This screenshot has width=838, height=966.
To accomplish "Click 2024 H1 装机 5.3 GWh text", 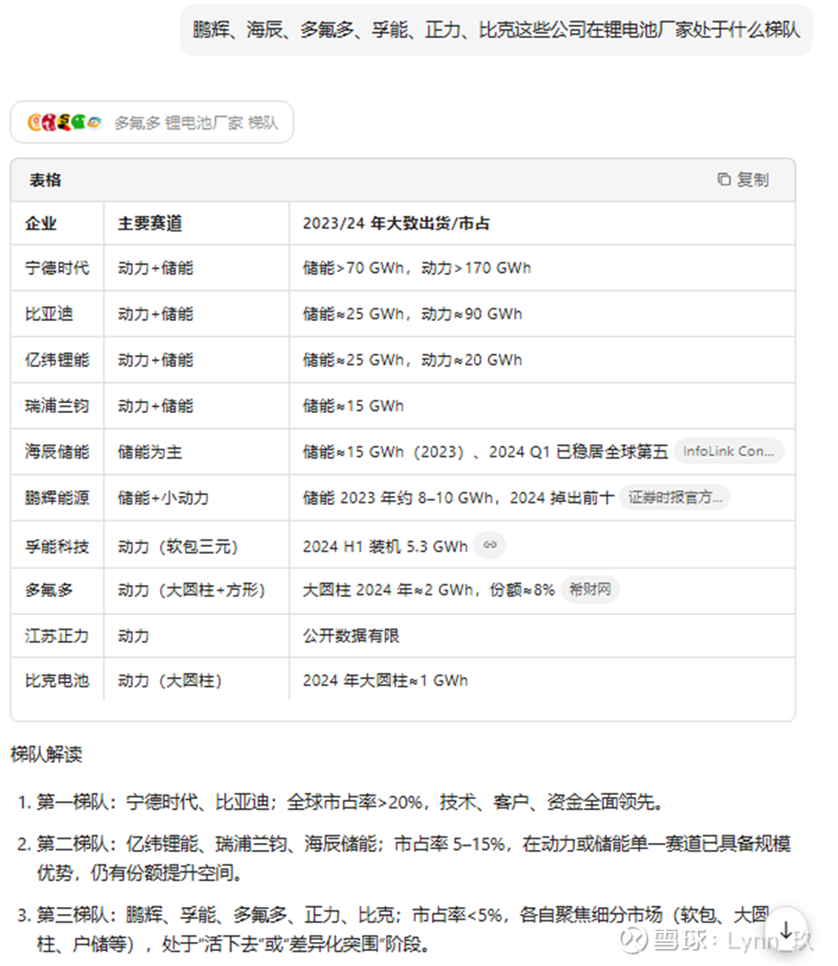I will click(386, 547).
